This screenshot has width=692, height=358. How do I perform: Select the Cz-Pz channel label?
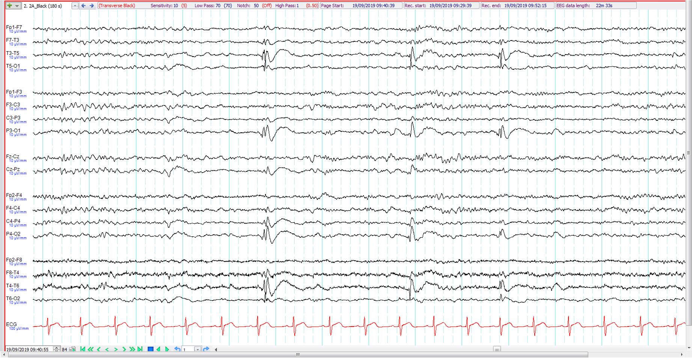tap(13, 169)
